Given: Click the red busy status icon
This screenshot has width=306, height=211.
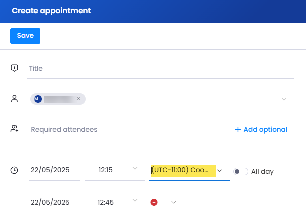Looking at the screenshot, I should point(154,202).
